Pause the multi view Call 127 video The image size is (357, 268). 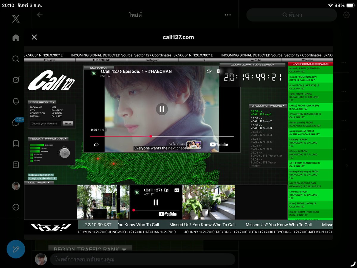156,202
